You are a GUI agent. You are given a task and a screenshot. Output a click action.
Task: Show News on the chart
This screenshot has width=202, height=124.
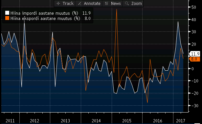click(116, 4)
